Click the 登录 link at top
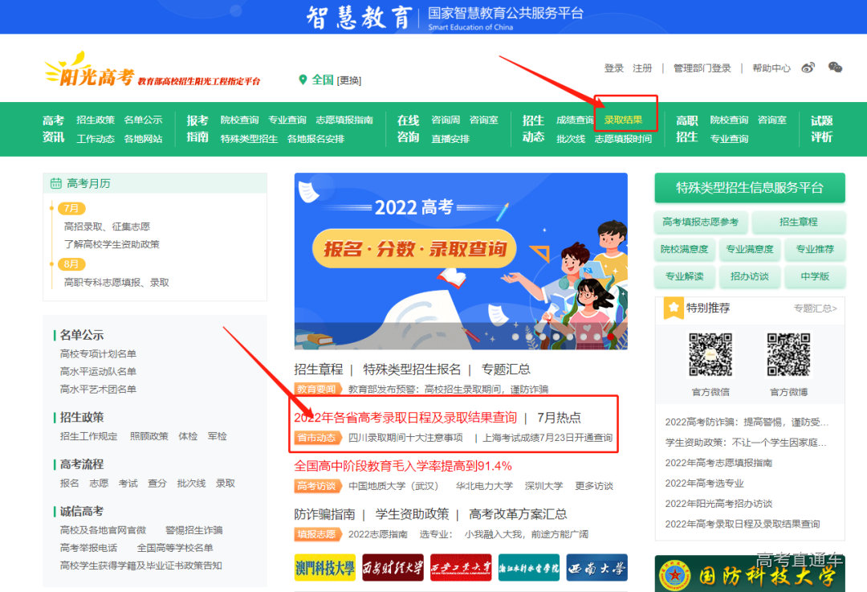 (613, 68)
